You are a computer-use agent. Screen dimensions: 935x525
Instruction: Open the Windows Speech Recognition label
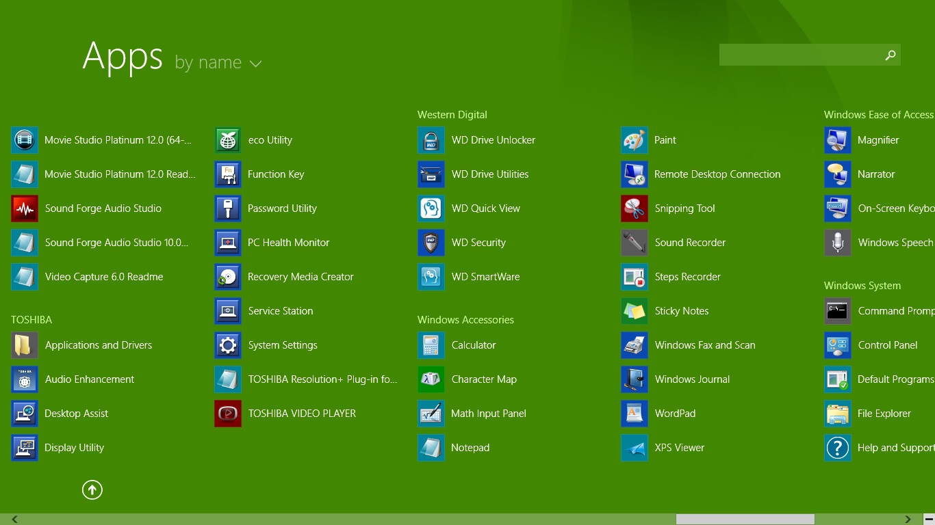[x=897, y=243]
